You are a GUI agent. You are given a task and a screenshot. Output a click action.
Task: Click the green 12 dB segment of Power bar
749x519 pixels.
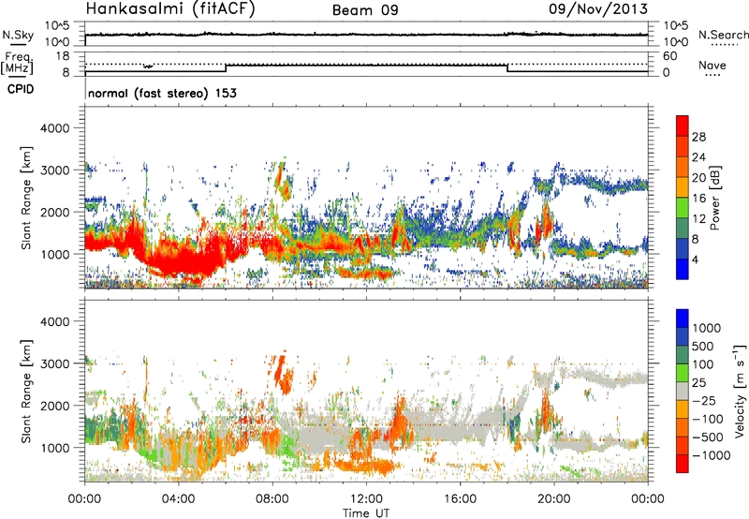(683, 208)
